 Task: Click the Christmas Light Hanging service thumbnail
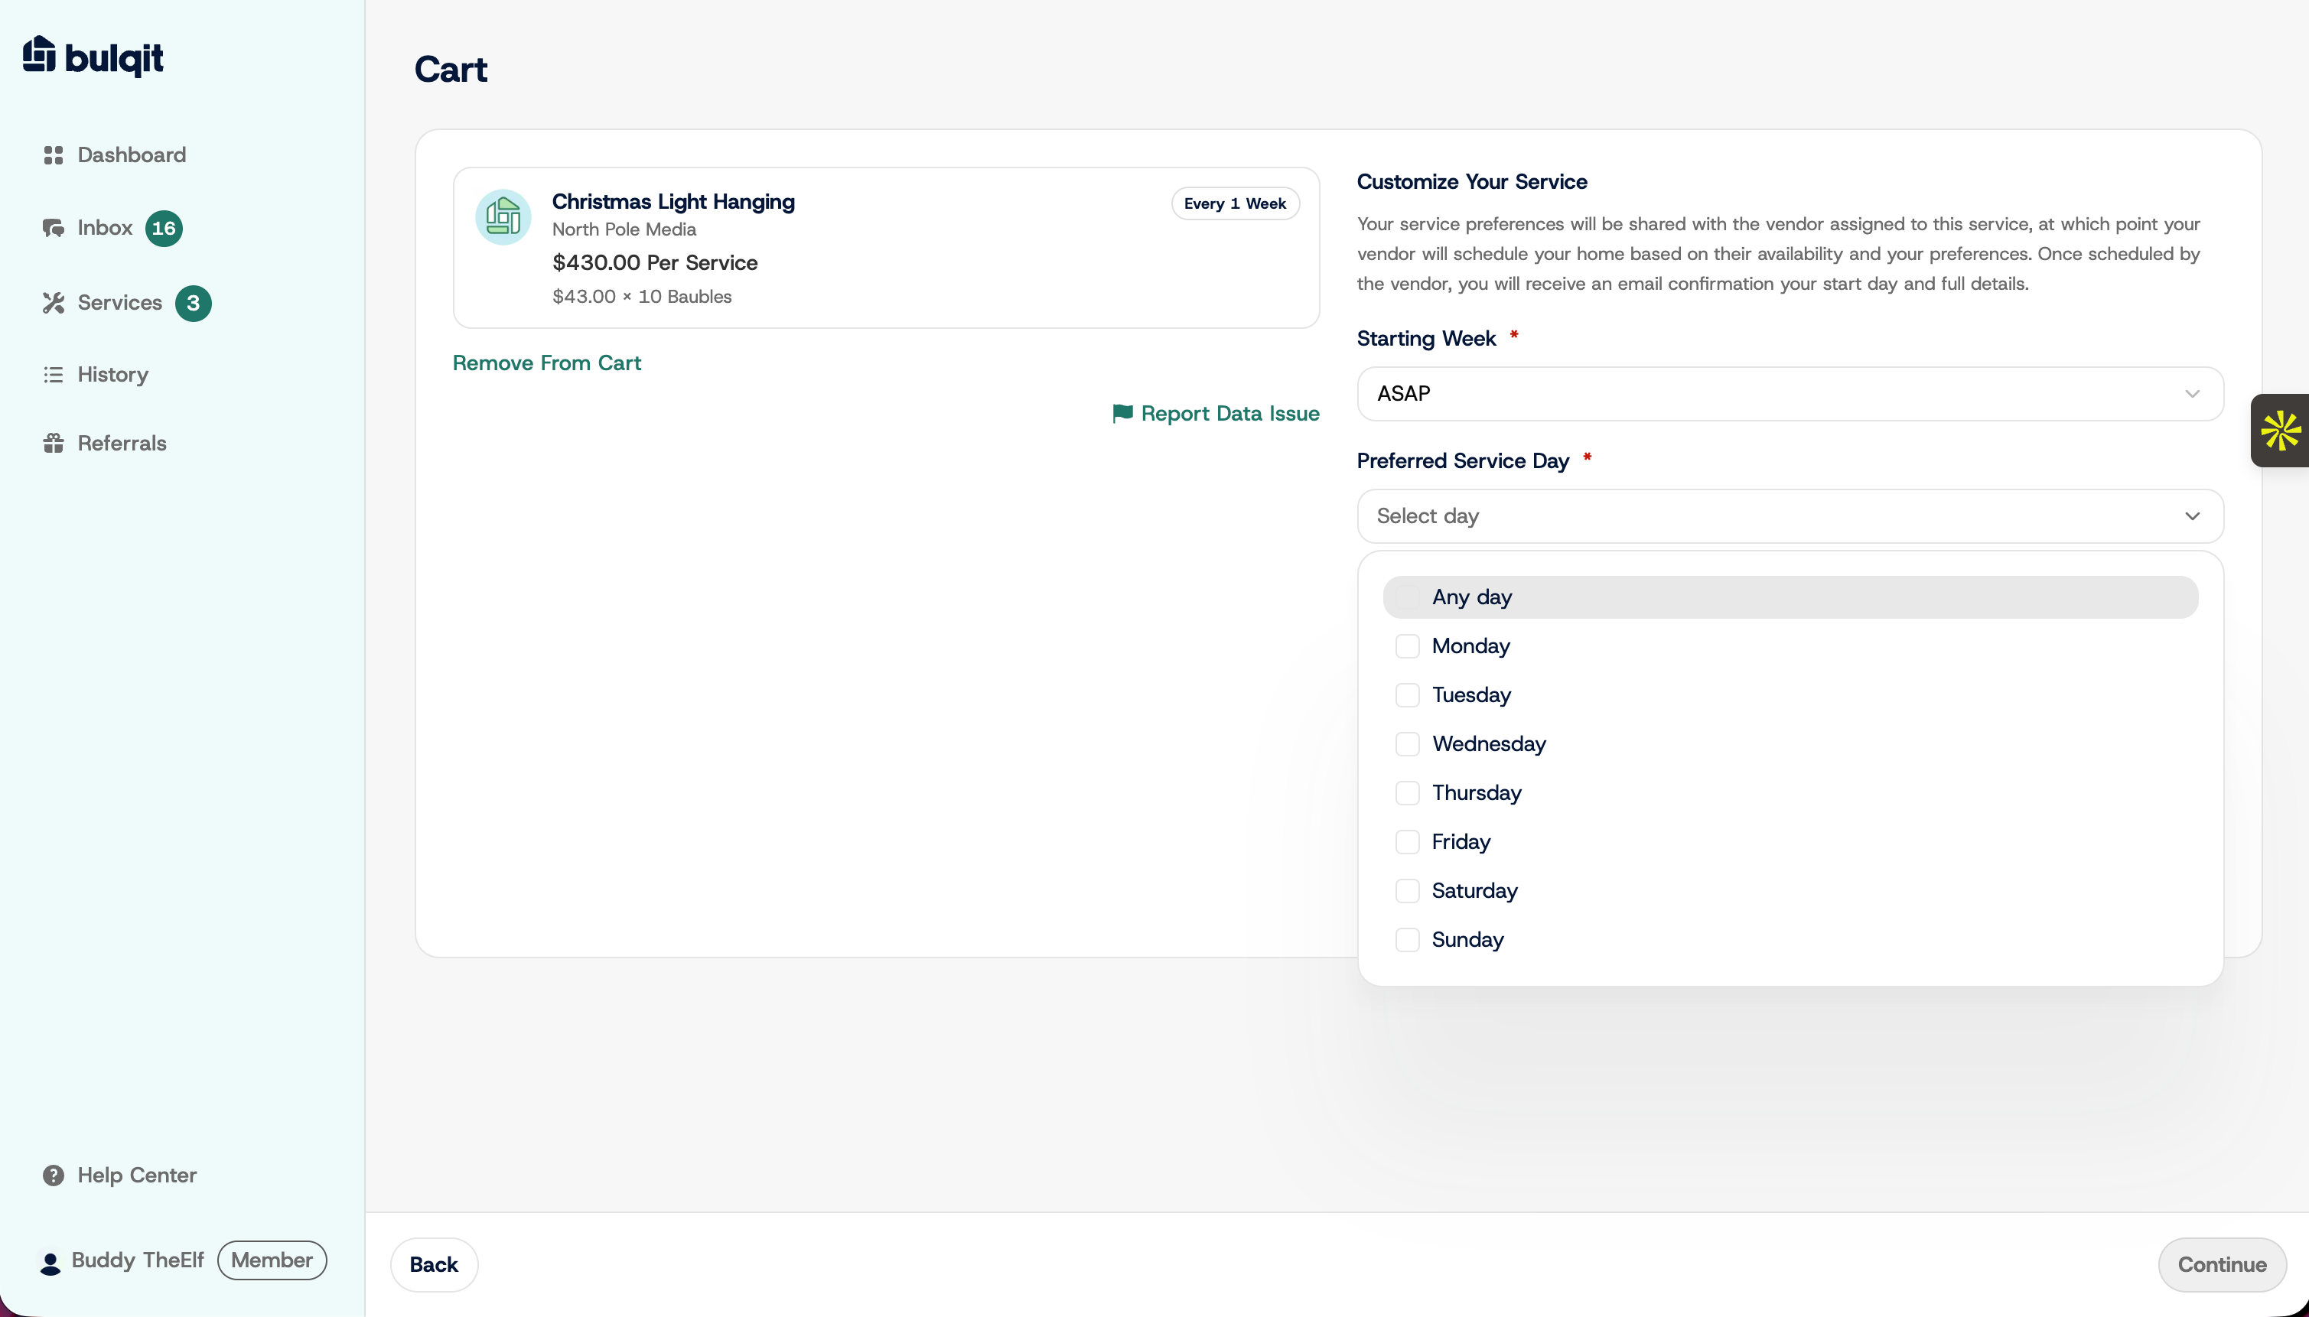(x=503, y=217)
